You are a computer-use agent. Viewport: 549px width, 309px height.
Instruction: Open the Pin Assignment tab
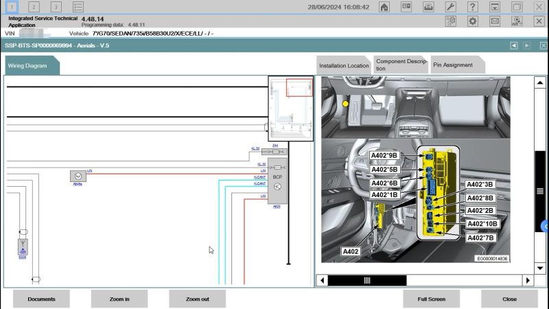click(x=457, y=65)
